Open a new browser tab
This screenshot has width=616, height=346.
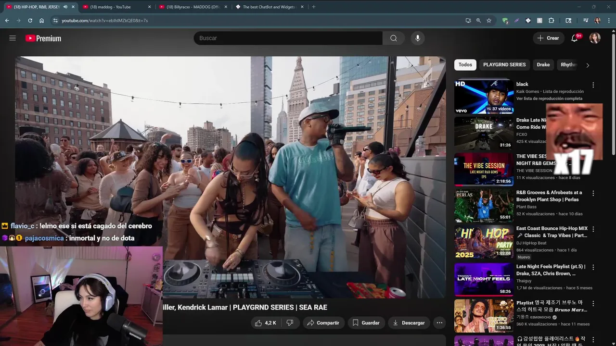point(314,7)
